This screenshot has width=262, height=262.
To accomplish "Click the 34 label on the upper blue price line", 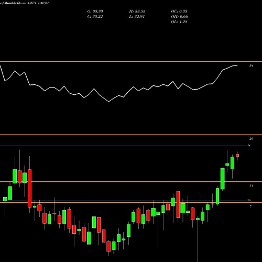I will point(249,145).
